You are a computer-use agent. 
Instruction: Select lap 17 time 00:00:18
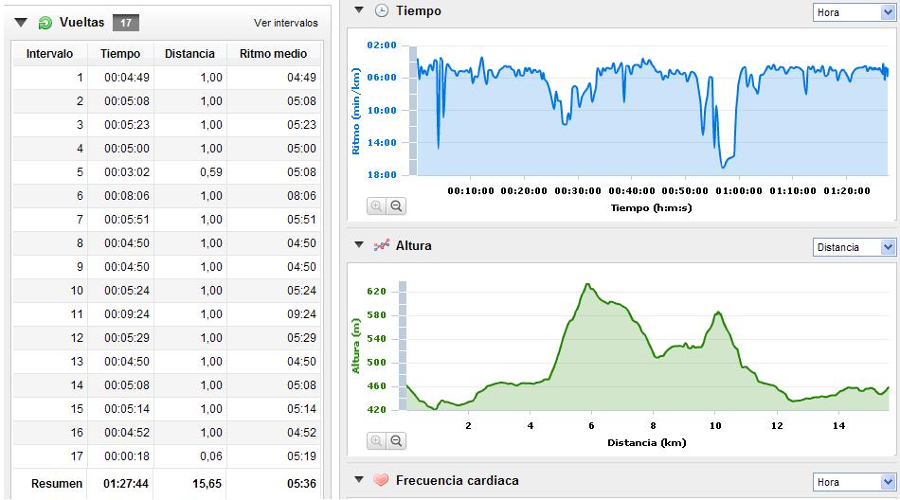pyautogui.click(x=126, y=456)
